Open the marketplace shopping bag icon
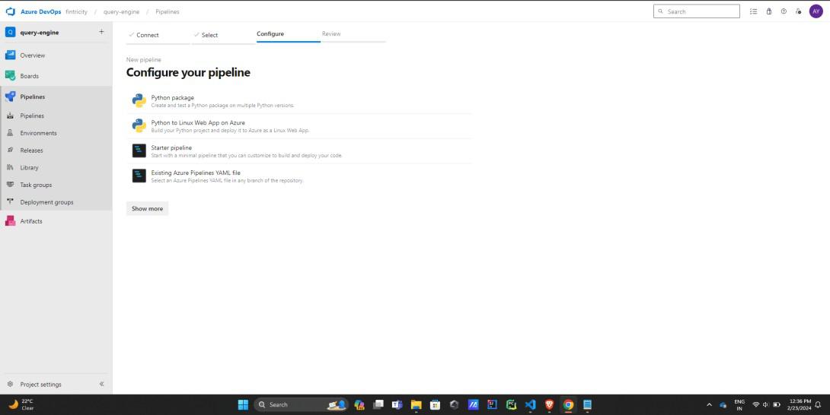The width and height of the screenshot is (830, 415). [x=768, y=11]
